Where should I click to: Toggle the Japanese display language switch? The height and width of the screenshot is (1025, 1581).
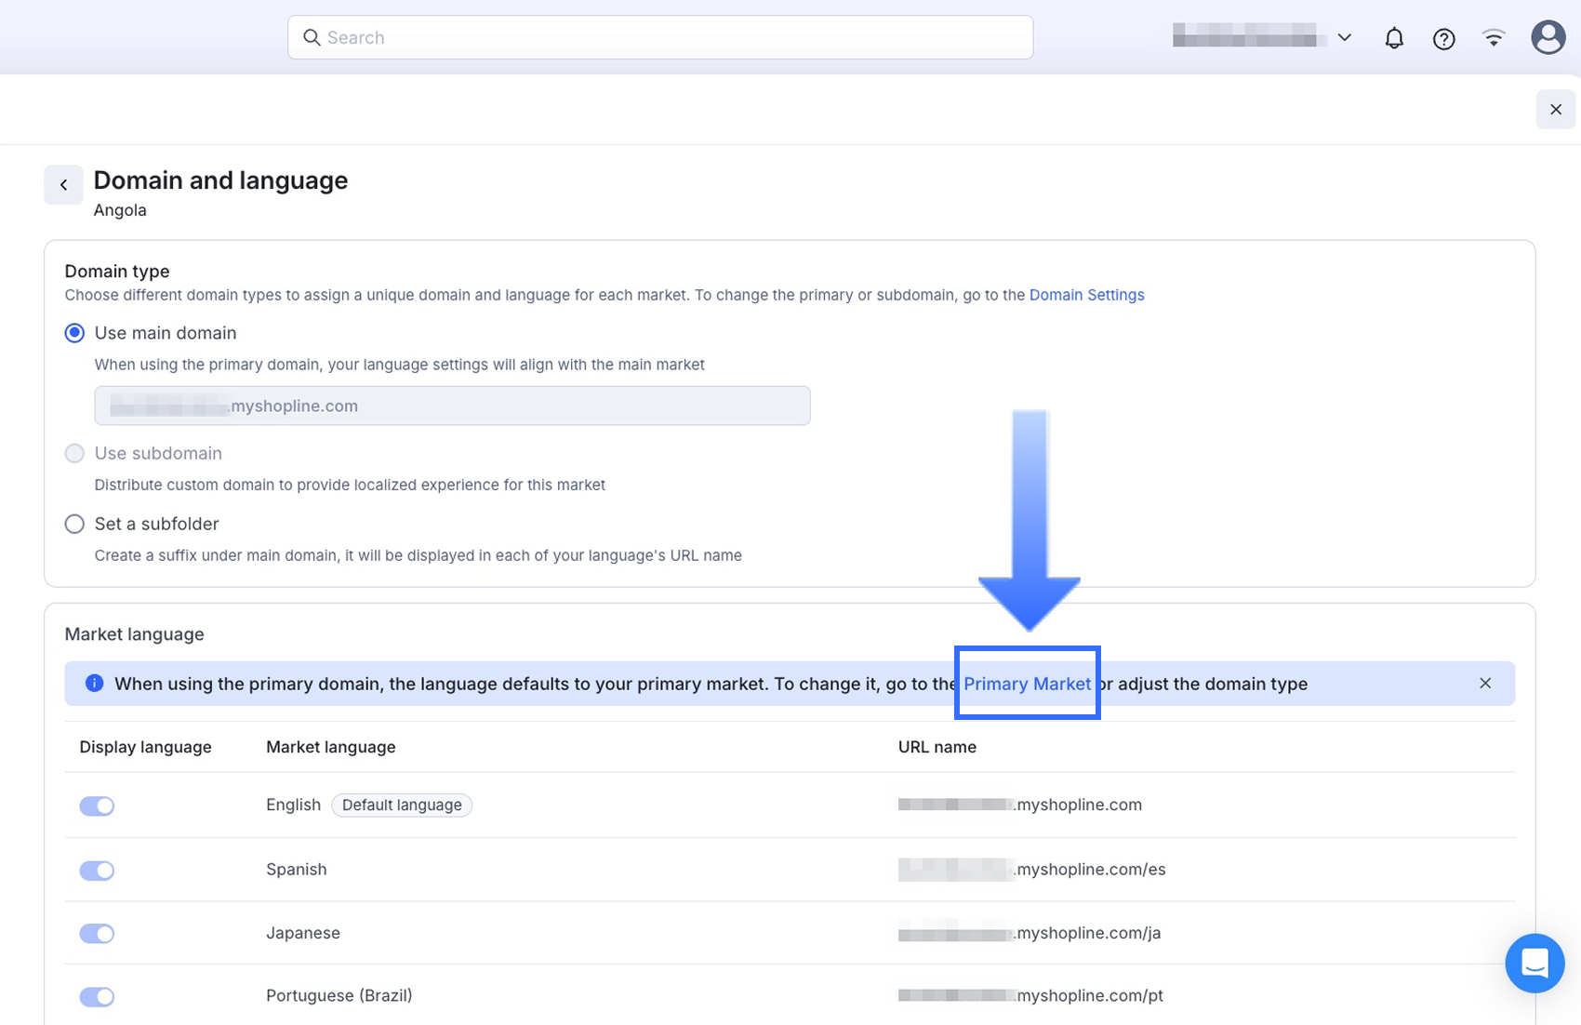[97, 934]
